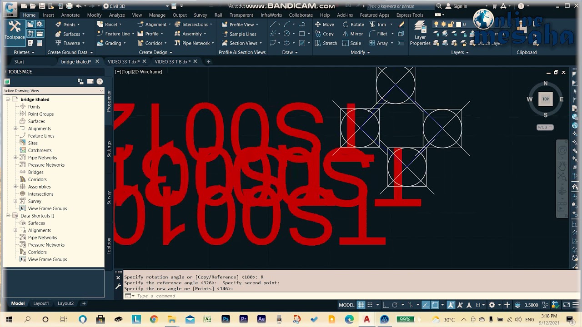Toggle snap mode in status bar
The height and width of the screenshot is (327, 582).
coord(371,305)
